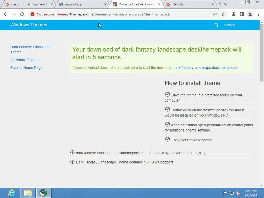Click the checkmark icon beside 'Save the theme'
The image size is (264, 198).
(168, 94)
